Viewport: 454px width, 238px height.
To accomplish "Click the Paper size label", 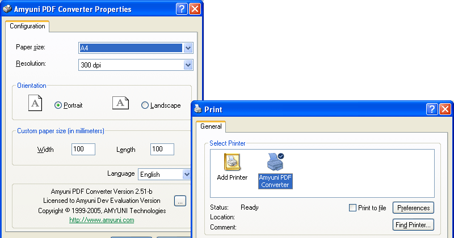I will [x=31, y=47].
